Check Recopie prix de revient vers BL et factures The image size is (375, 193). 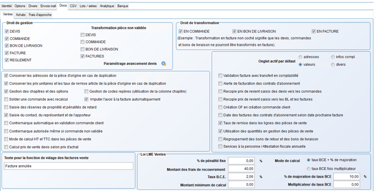(220, 99)
